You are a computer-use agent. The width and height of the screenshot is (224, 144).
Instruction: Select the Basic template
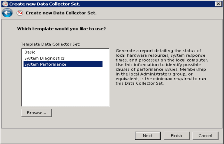pyautogui.click(x=63, y=52)
